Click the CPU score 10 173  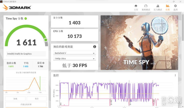pos(75,36)
